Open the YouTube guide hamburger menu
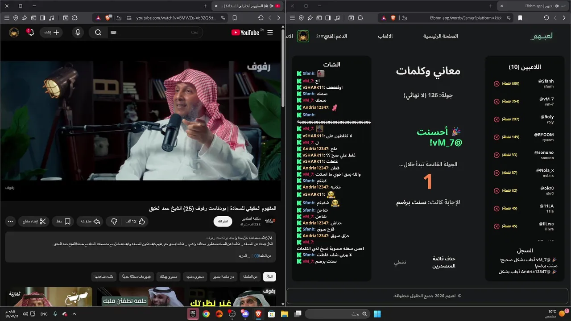 (x=270, y=33)
